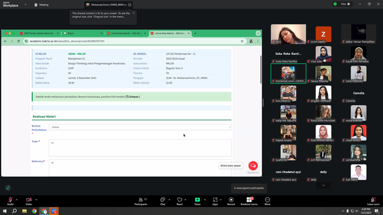Select Muhamad Amin's video thumbnail
Screen dimensions: 383x215
(288, 73)
